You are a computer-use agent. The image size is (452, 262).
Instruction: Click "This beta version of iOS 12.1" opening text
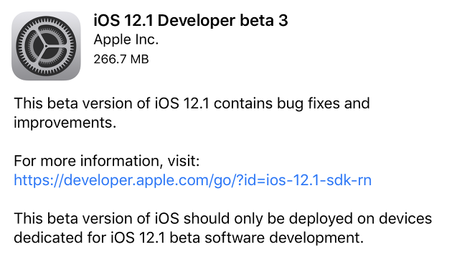tap(111, 103)
